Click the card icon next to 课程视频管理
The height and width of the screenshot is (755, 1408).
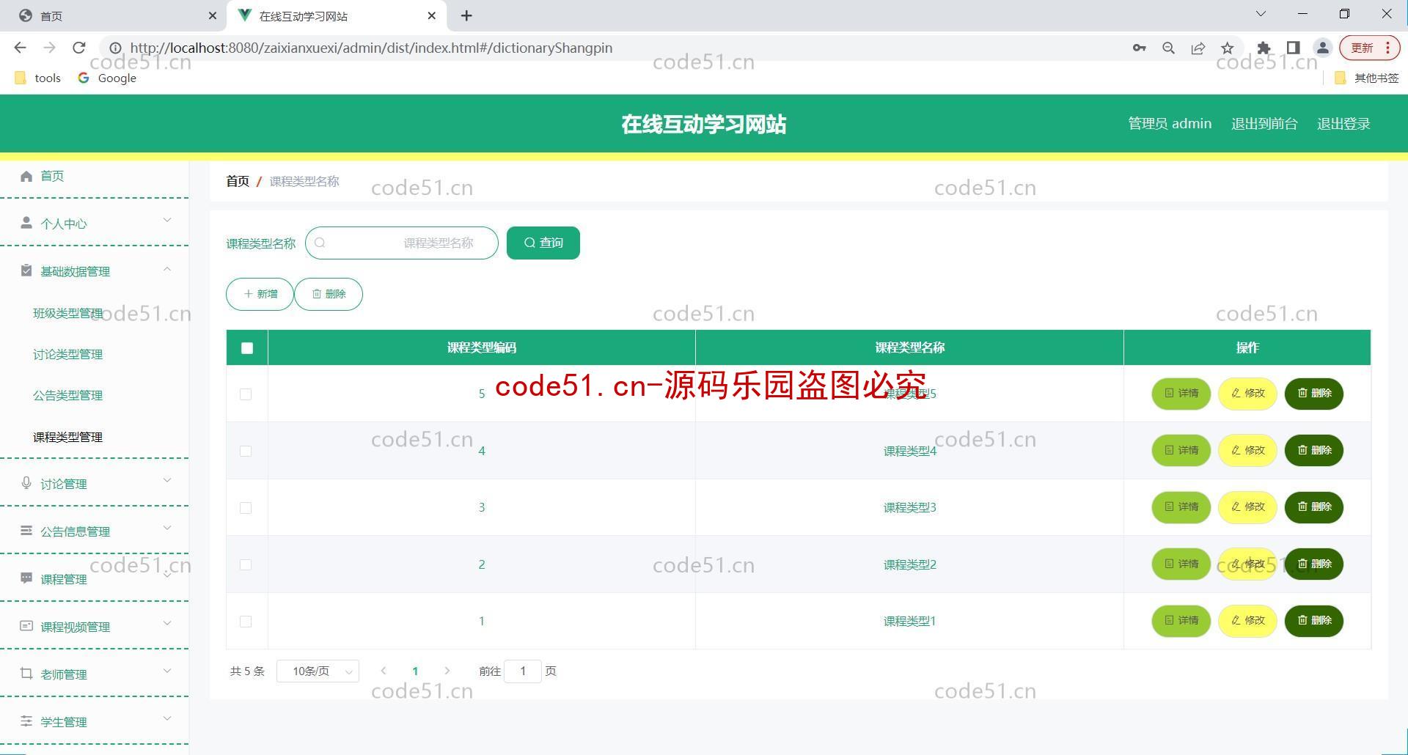pyautogui.click(x=26, y=626)
